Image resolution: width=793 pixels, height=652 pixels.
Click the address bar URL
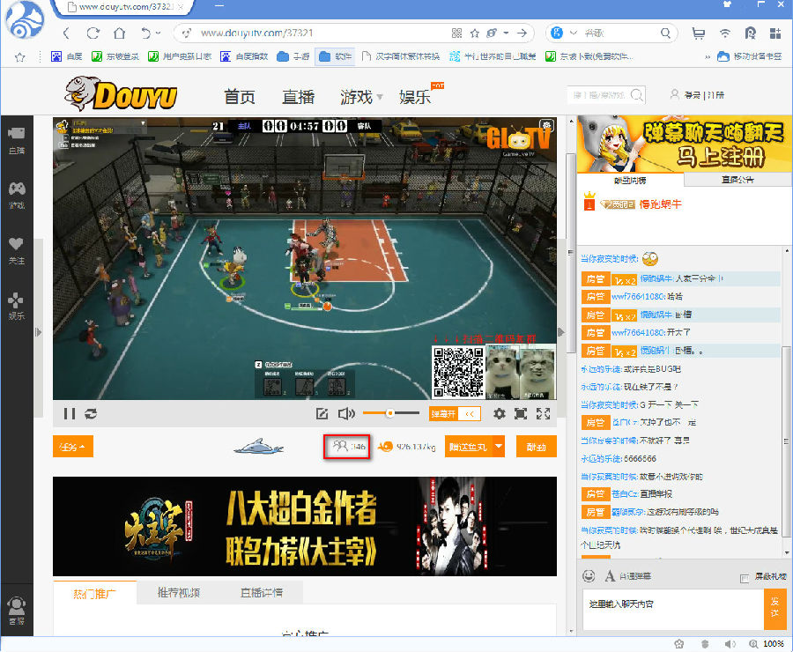pyautogui.click(x=257, y=33)
